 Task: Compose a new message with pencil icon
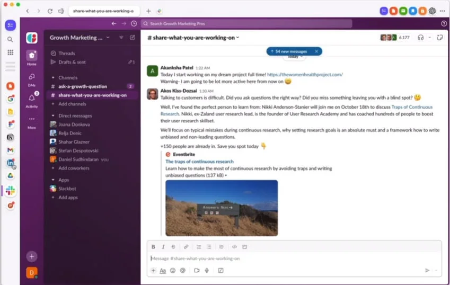pyautogui.click(x=133, y=38)
